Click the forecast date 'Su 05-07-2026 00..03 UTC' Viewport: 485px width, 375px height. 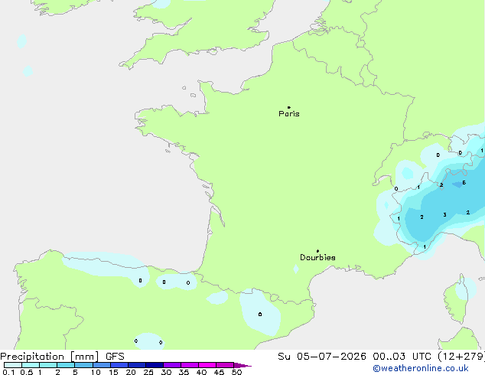coord(354,357)
